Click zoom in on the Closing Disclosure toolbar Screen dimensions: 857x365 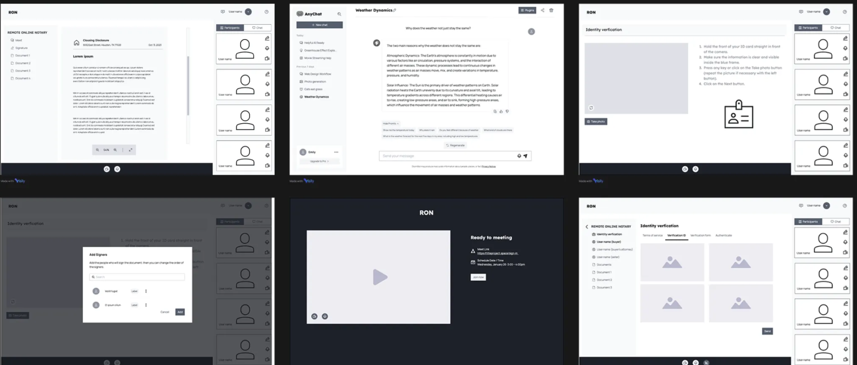pyautogui.click(x=115, y=150)
